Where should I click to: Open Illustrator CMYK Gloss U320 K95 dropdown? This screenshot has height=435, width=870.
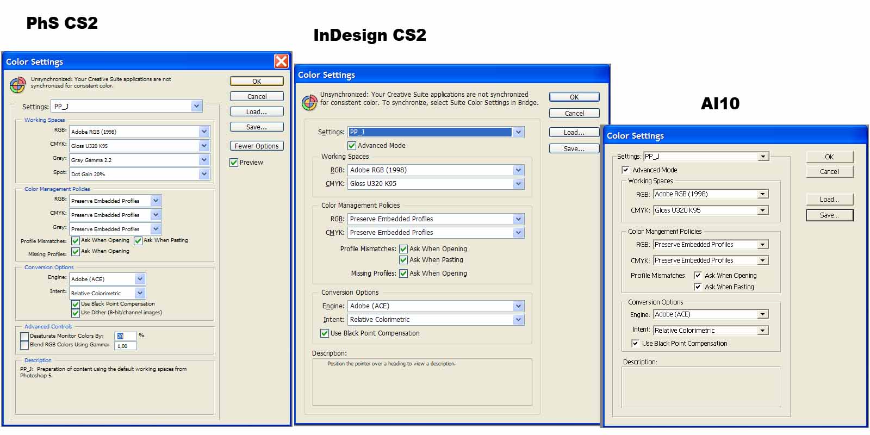tap(711, 210)
